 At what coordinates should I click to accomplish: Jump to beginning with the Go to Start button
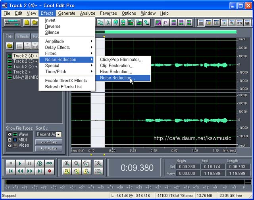coord(11,171)
